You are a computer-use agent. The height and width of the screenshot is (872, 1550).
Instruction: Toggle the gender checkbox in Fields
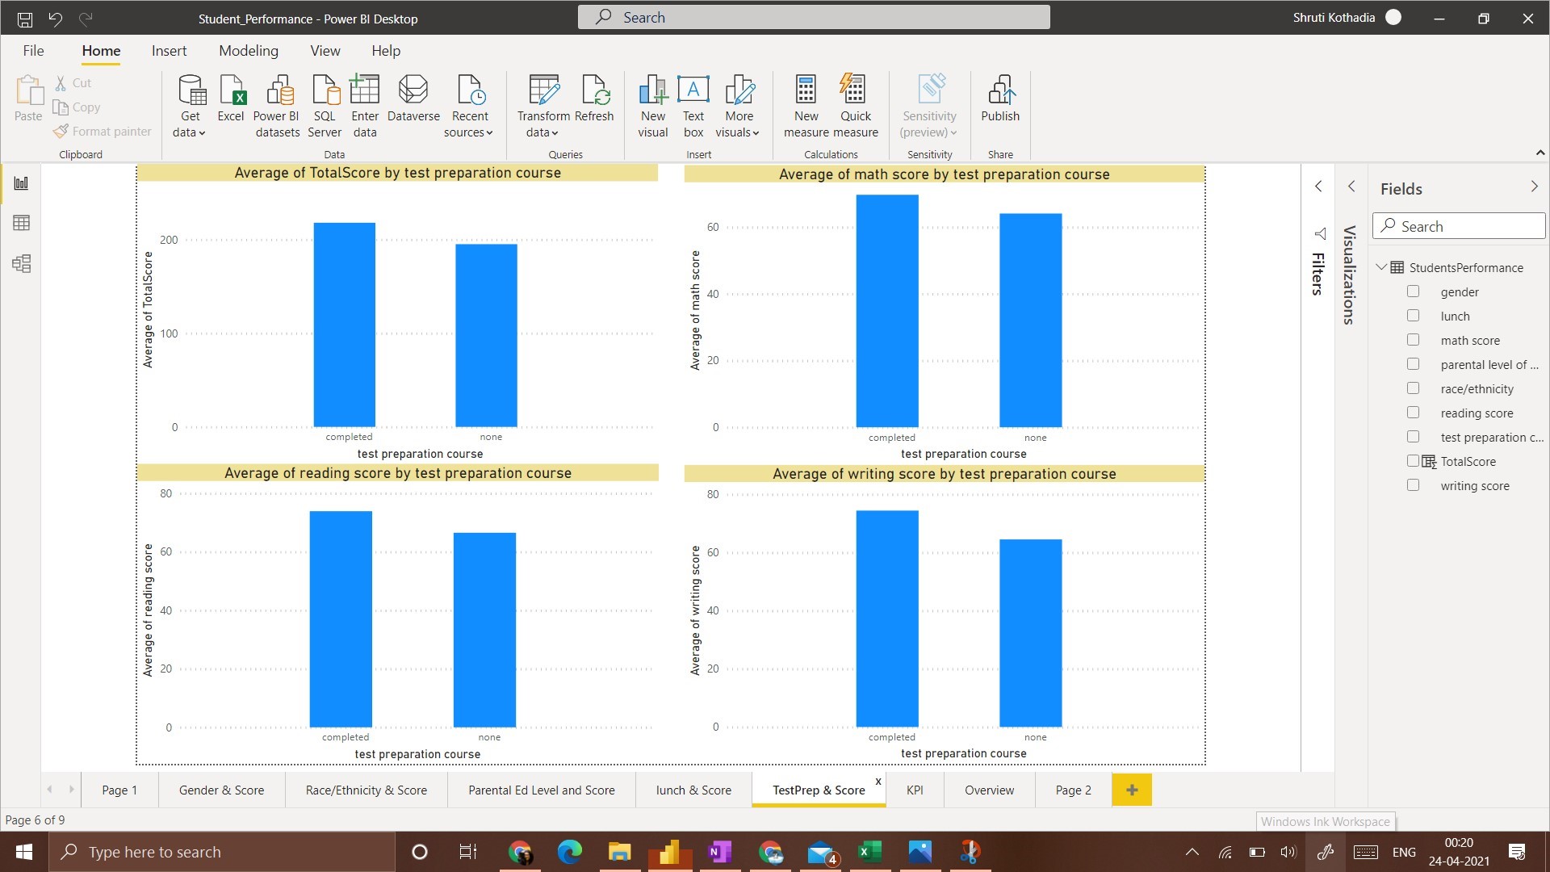click(1413, 291)
